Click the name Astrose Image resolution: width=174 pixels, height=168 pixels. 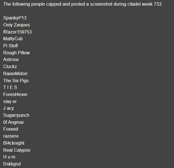tap(11, 60)
